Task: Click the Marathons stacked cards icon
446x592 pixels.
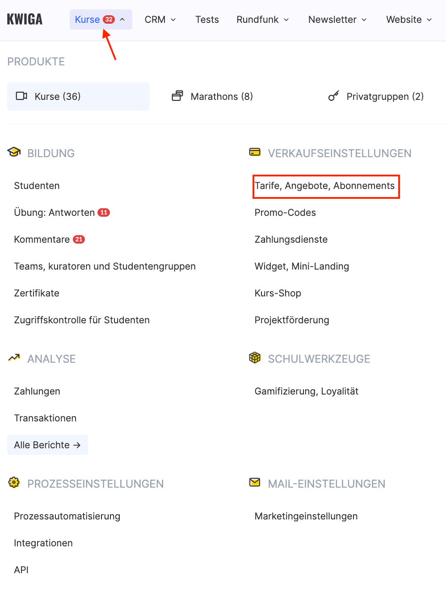Action: [177, 96]
